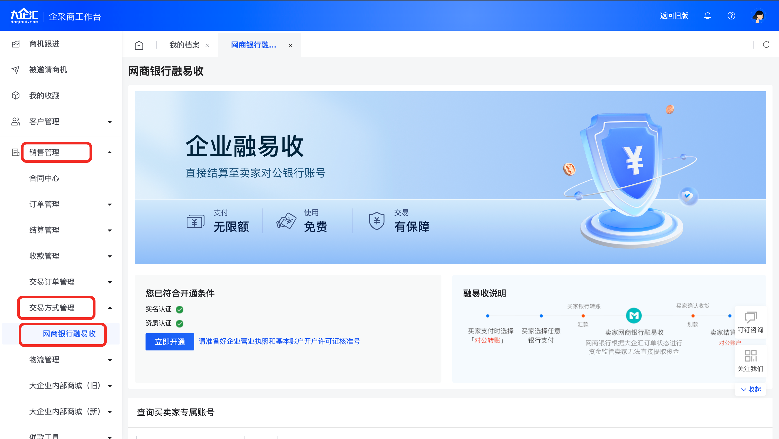
Task: Open the notification bell
Action: pyautogui.click(x=707, y=16)
